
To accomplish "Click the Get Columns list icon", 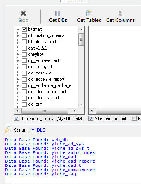I will [120, 13].
